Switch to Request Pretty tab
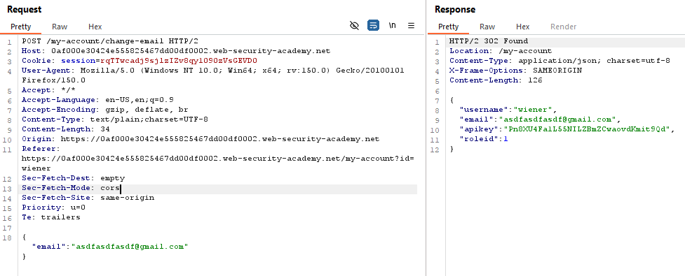The height and width of the screenshot is (276, 685). coord(20,27)
